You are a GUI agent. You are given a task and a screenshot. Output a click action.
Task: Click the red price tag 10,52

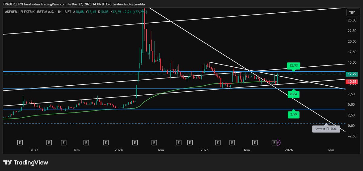tap(352, 81)
